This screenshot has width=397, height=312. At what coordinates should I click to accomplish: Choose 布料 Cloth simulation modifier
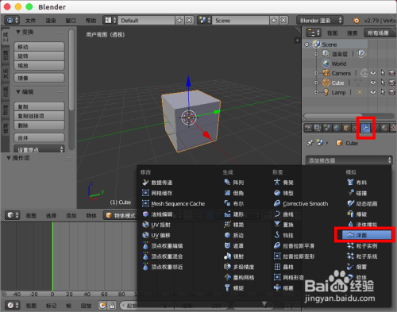pos(357,183)
